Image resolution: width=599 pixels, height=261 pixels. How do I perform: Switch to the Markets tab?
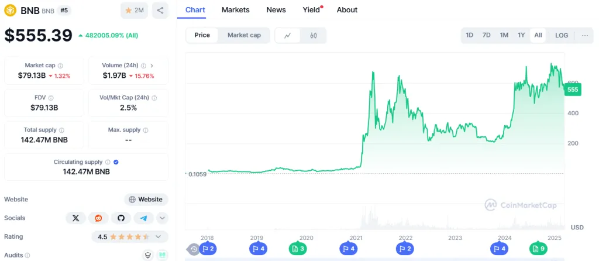pyautogui.click(x=236, y=10)
